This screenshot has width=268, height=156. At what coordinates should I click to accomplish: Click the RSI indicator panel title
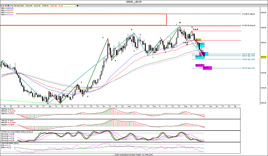click(9, 144)
